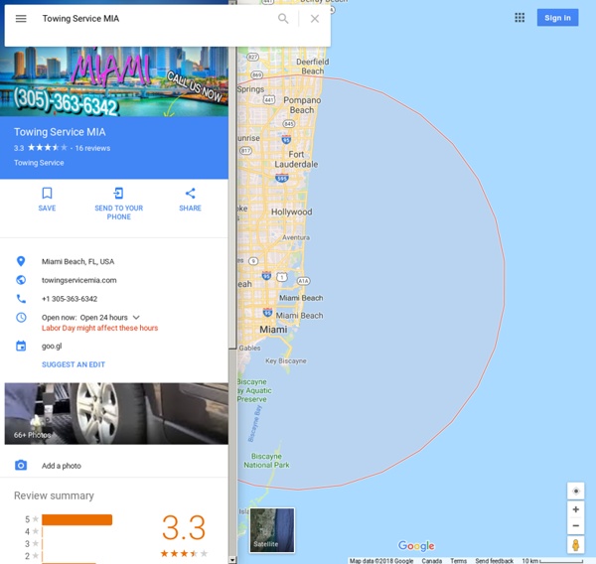Open the hamburger menu
Image resolution: width=596 pixels, height=564 pixels.
(x=21, y=19)
